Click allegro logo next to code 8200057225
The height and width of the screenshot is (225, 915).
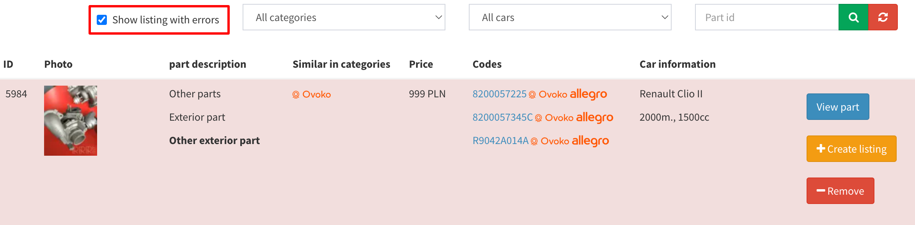click(x=588, y=94)
